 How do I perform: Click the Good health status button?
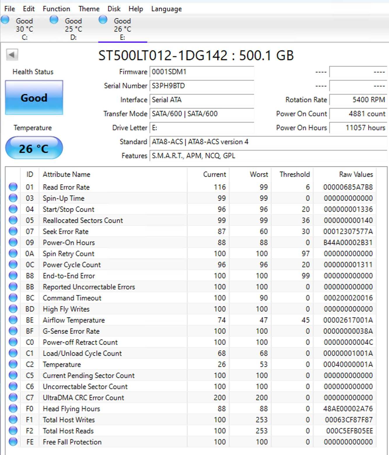tap(34, 97)
